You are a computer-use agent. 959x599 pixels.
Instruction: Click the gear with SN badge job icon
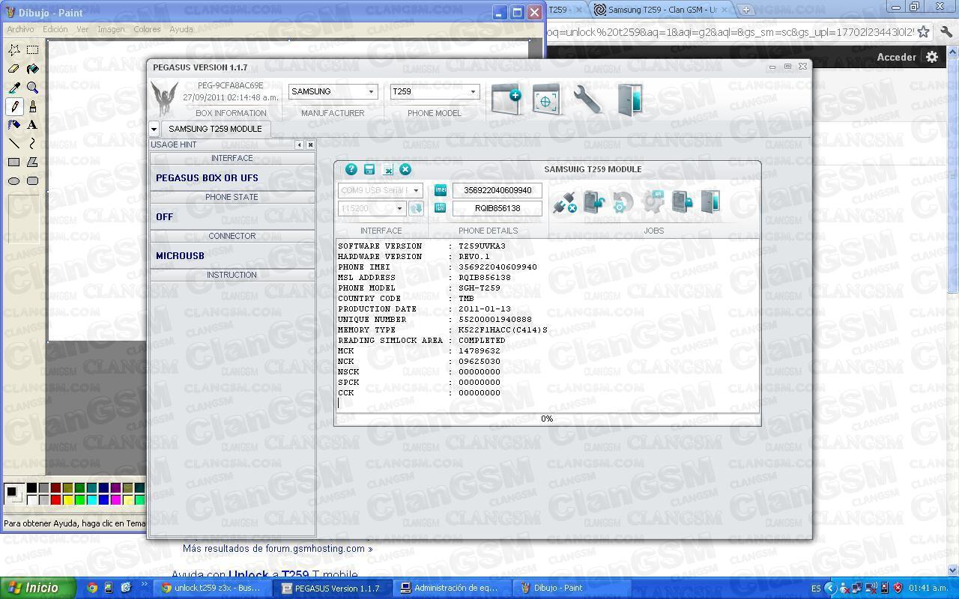653,201
